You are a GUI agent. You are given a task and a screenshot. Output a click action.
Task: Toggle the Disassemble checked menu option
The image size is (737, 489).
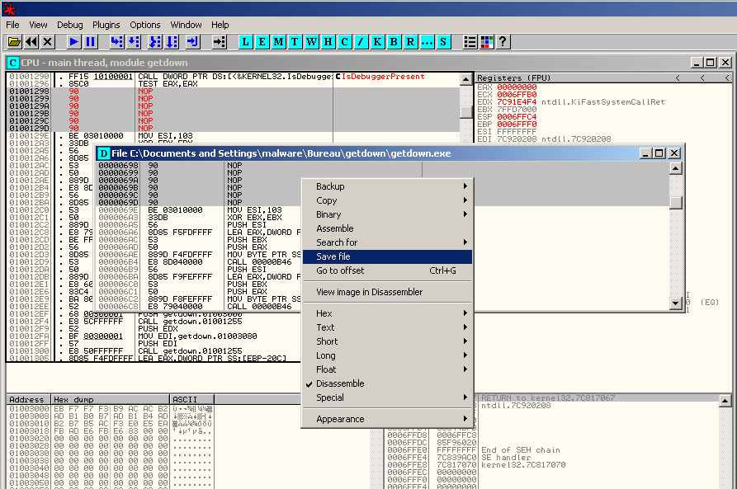tap(340, 383)
